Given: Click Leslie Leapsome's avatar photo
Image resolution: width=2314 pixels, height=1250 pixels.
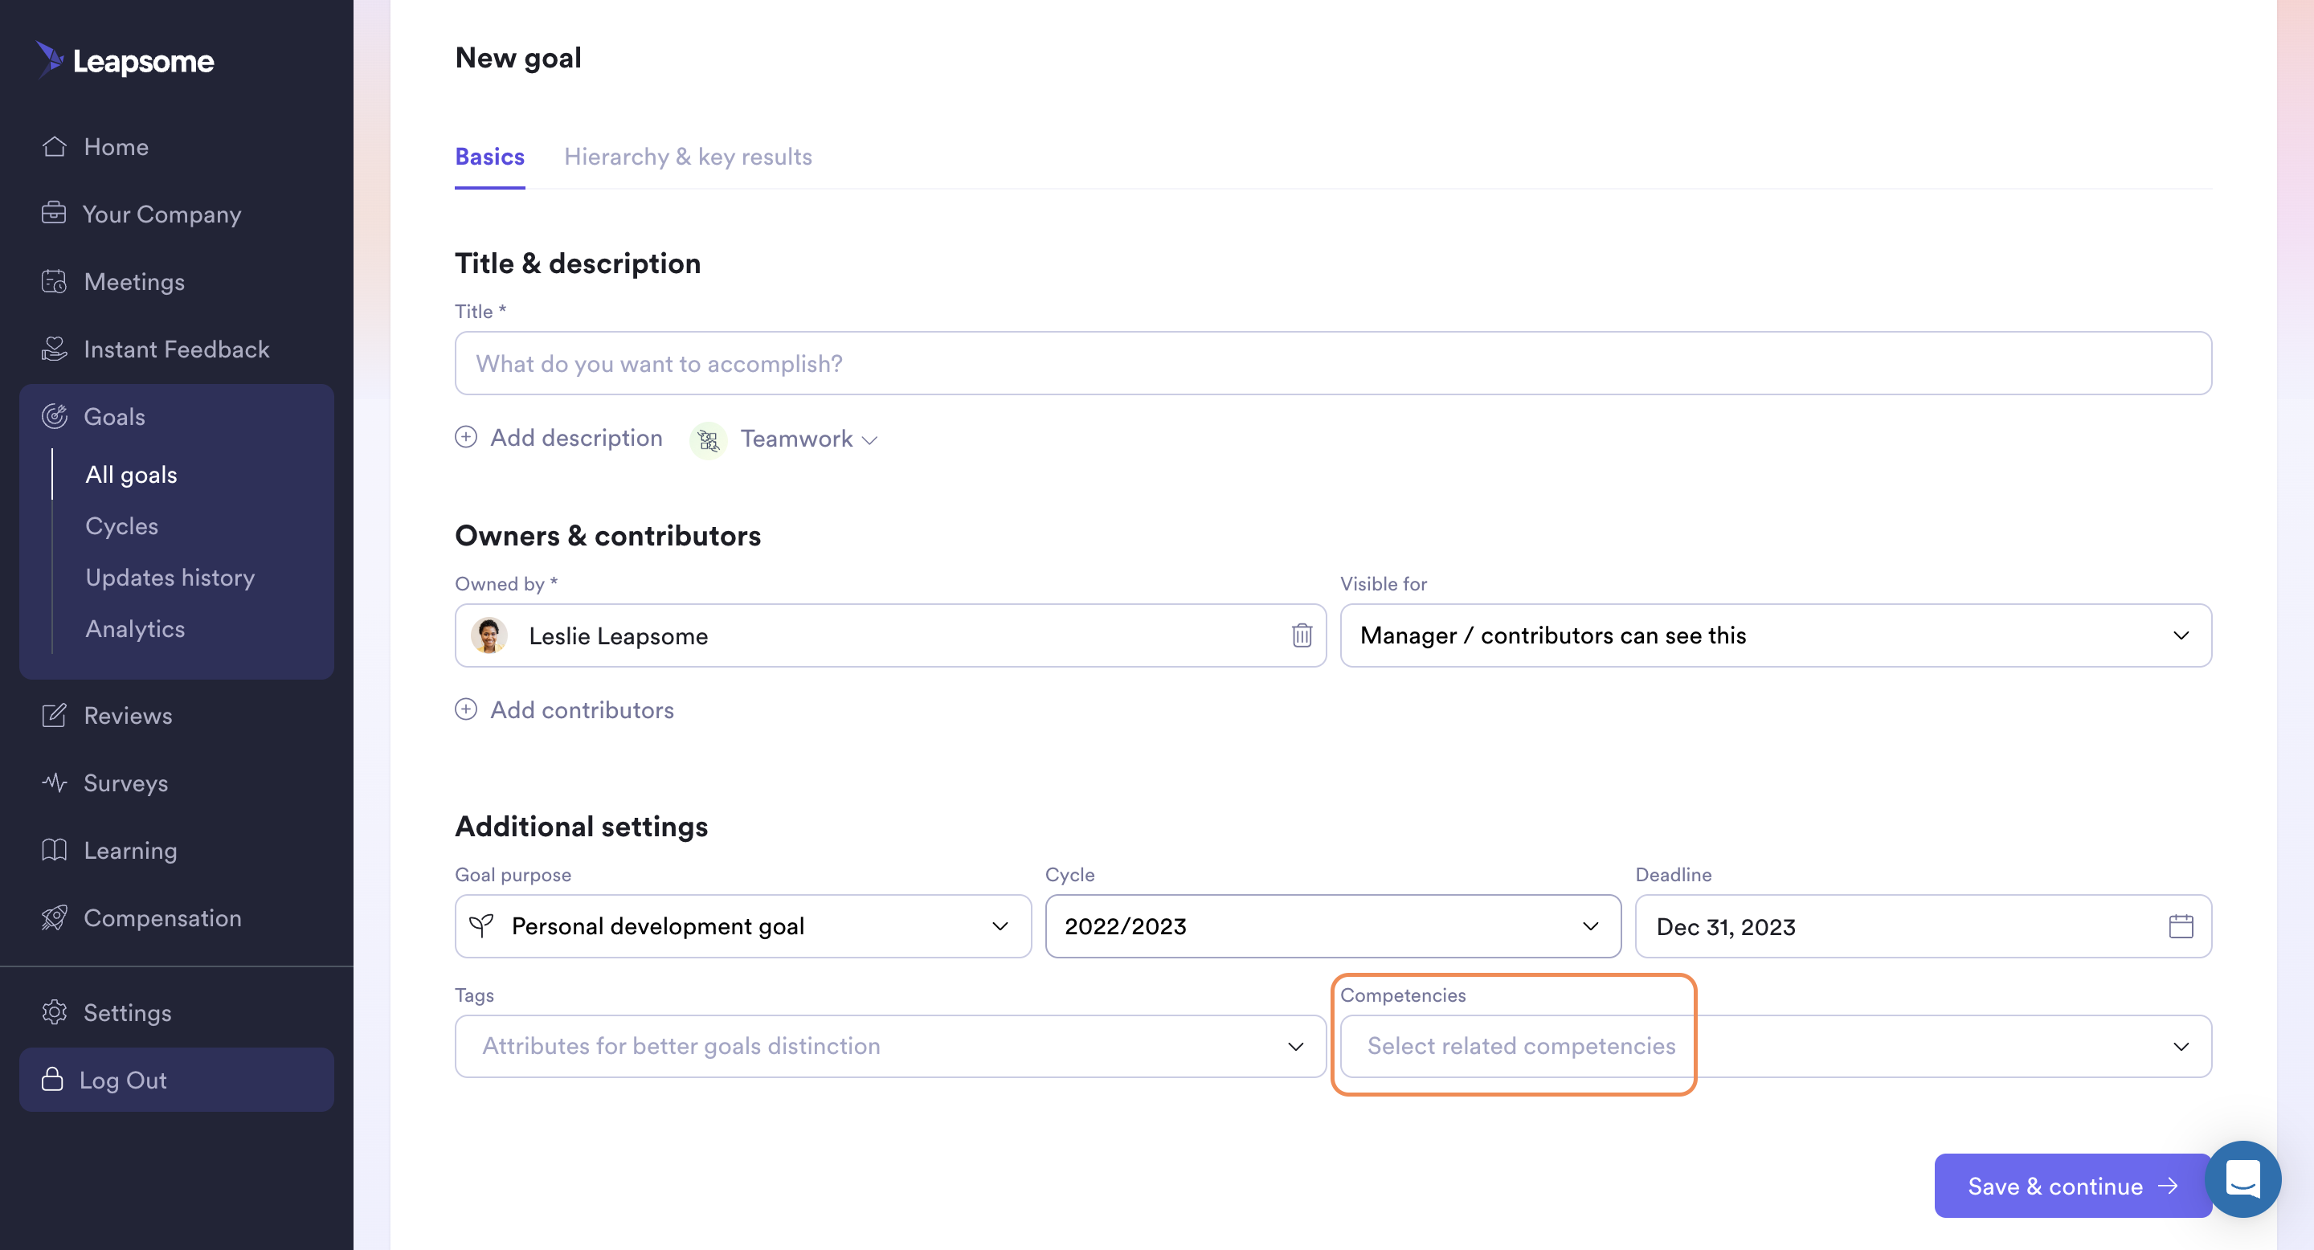Looking at the screenshot, I should coord(489,635).
